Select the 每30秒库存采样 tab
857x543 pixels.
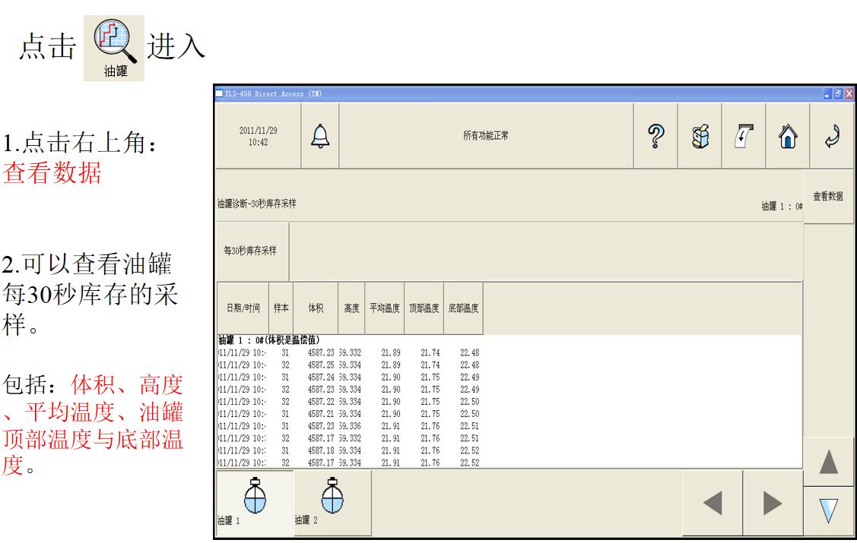coord(252,251)
